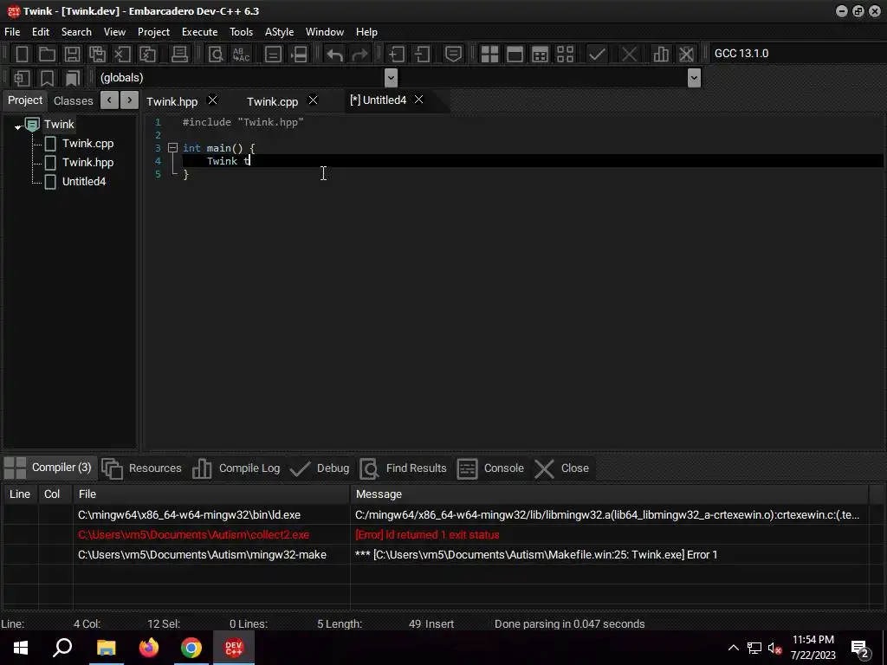Open the Edit menu
Screen dimensions: 887x665
pos(40,32)
